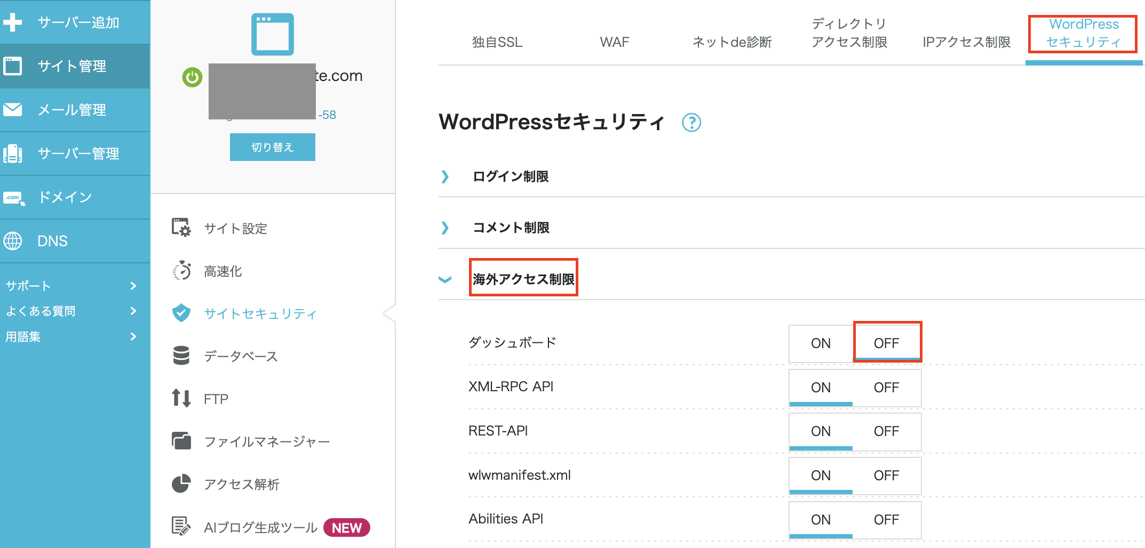Set REST-API restriction to ON
1145x548 pixels.
click(821, 431)
